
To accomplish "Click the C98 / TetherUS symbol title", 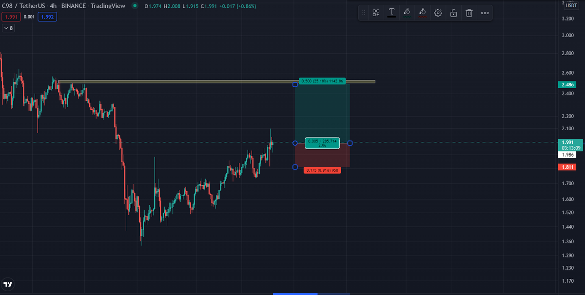I will tap(24, 6).
